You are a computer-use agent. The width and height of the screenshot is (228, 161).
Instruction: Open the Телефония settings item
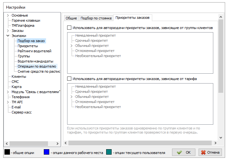(x=20, y=97)
